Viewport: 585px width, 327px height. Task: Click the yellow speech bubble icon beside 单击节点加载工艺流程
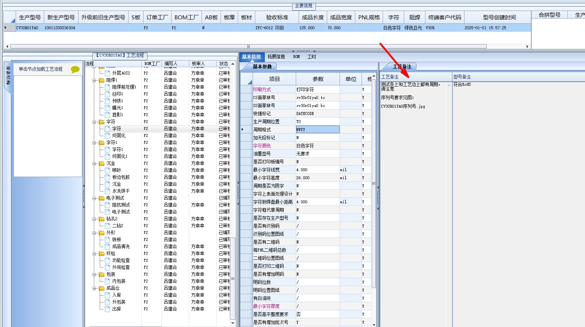click(75, 69)
